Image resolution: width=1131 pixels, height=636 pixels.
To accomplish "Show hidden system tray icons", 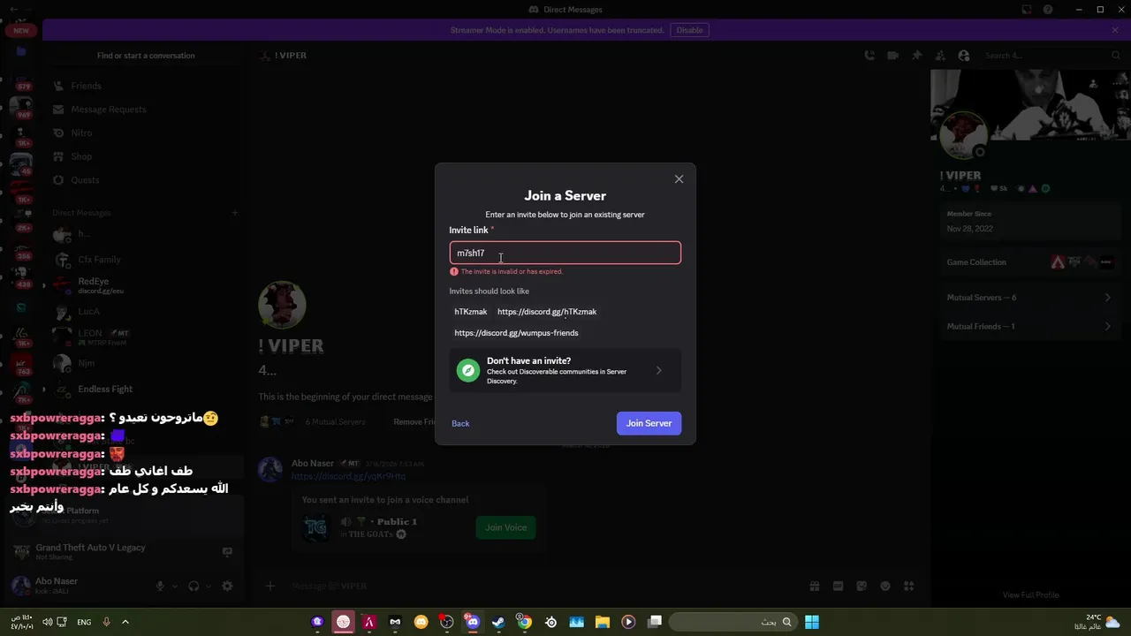I will (x=125, y=622).
